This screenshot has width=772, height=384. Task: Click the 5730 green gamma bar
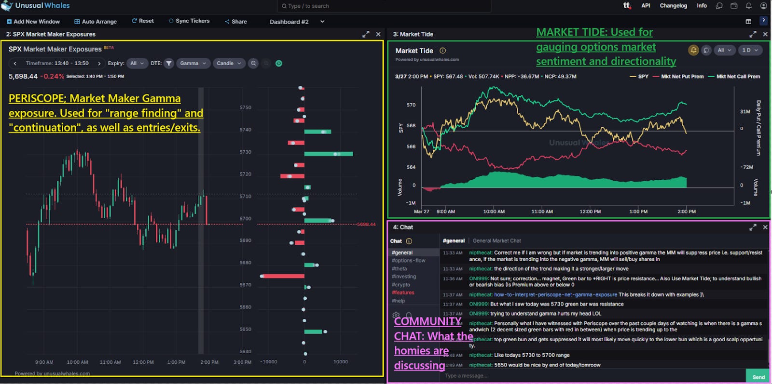[329, 154]
